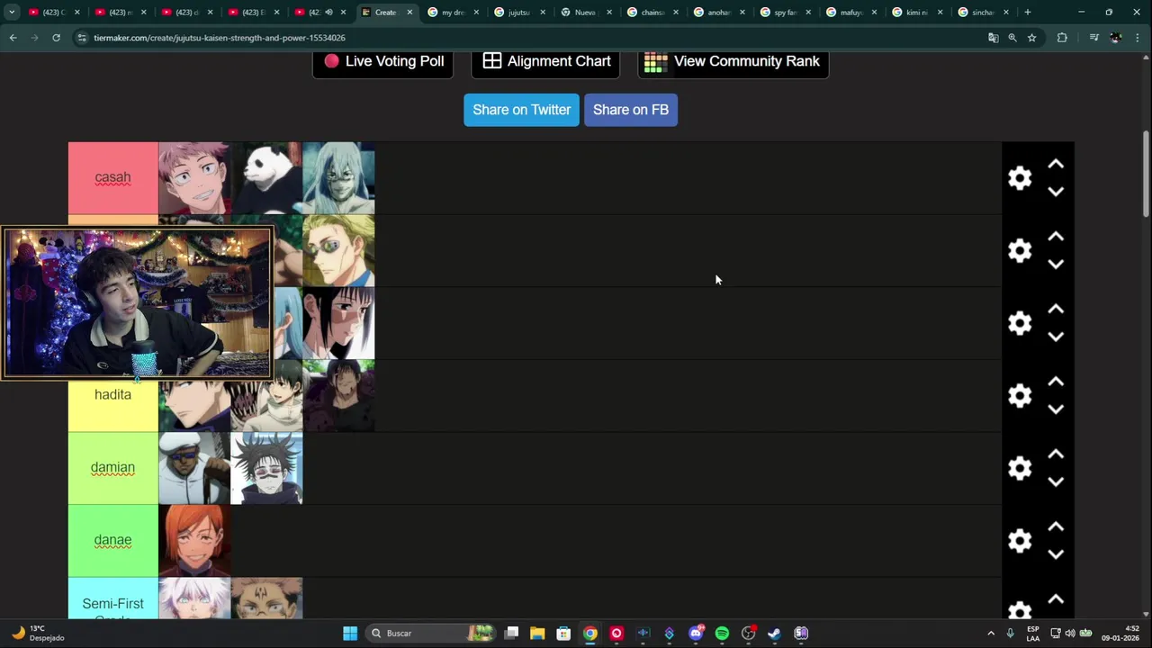Open settings gear for the black-haired girl row
1152x648 pixels.
[x=1020, y=323]
